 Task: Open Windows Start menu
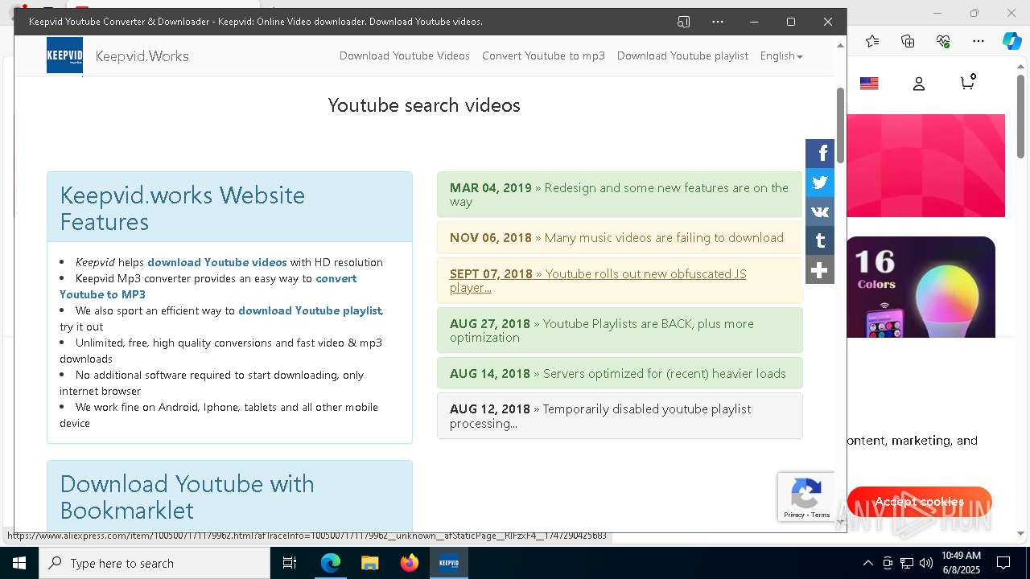(19, 563)
